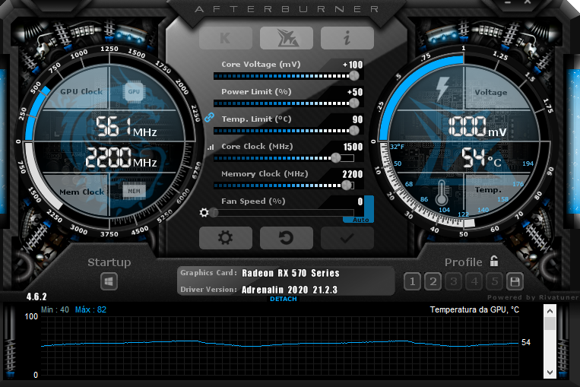Click the Power Limit slider knob

pyautogui.click(x=354, y=103)
